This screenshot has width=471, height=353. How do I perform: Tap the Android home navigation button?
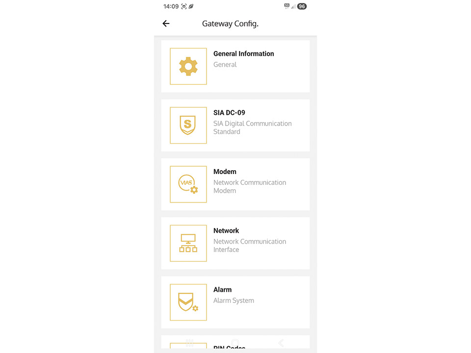235,343
